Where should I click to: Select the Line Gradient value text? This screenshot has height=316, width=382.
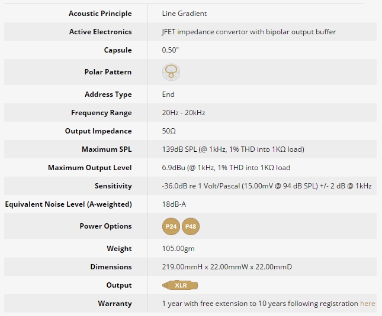coord(184,14)
